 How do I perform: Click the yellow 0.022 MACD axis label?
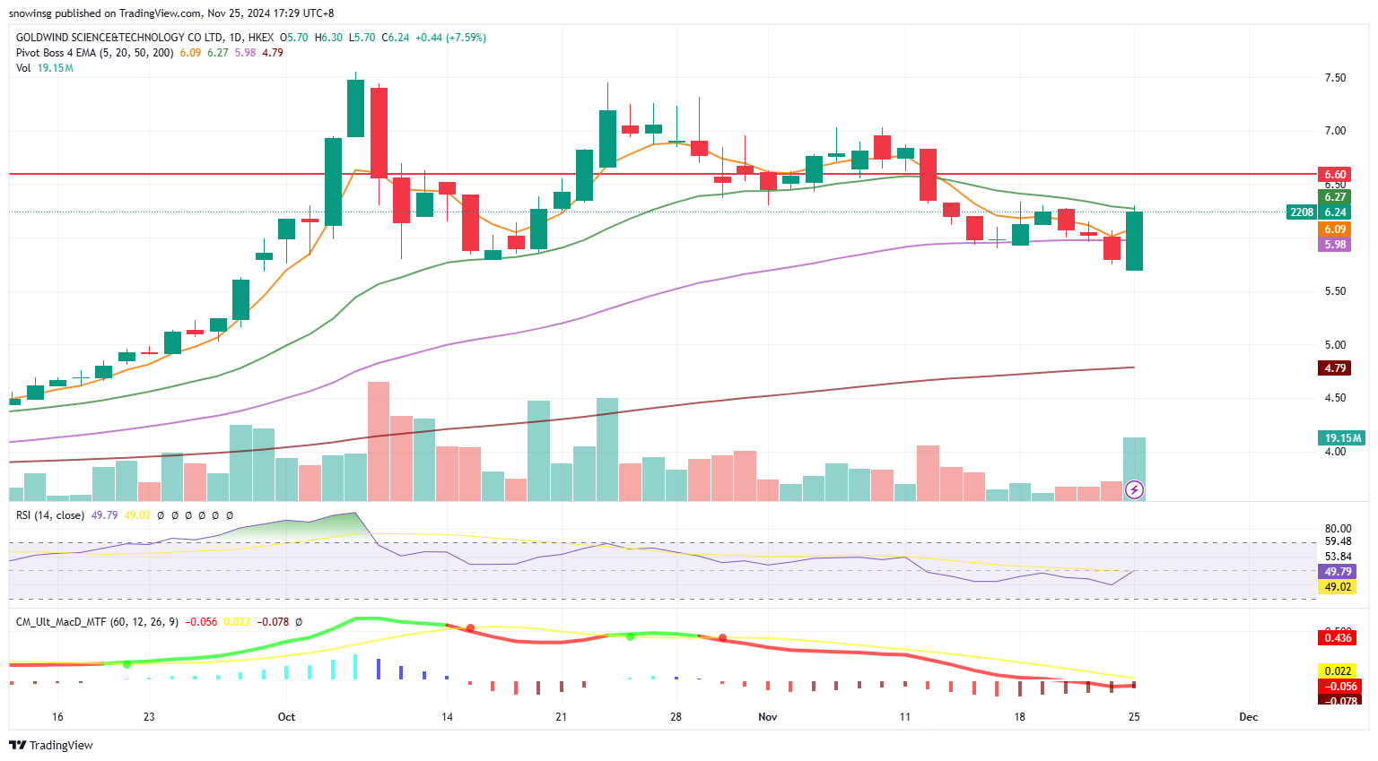(1337, 671)
